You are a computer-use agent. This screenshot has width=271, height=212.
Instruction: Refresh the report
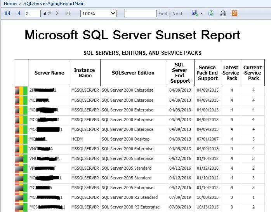(x=211, y=13)
